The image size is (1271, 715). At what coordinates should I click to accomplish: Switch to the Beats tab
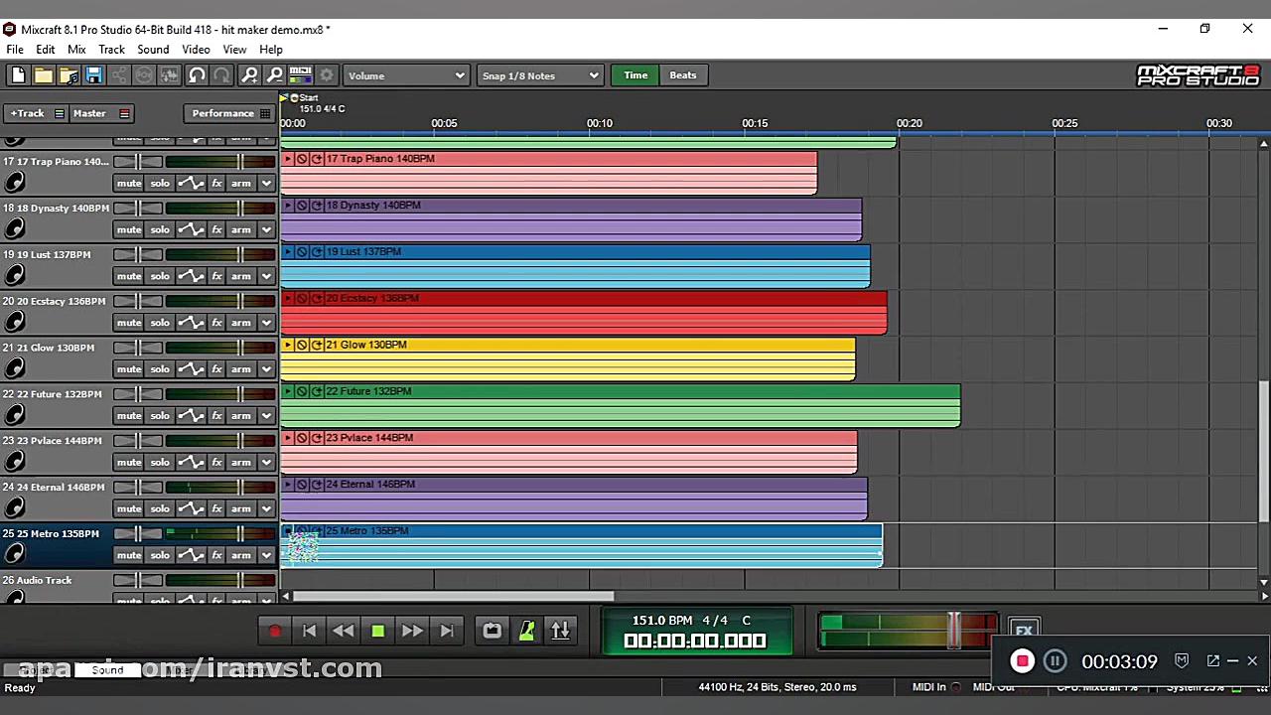[x=682, y=74]
